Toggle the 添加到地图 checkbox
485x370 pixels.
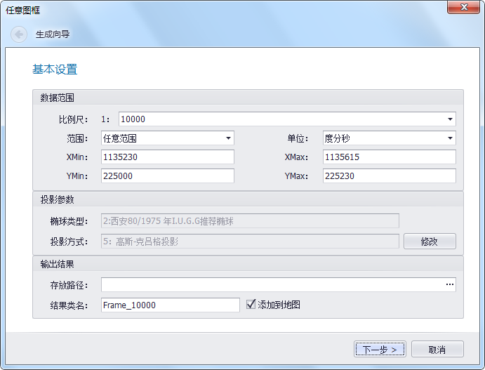(251, 305)
